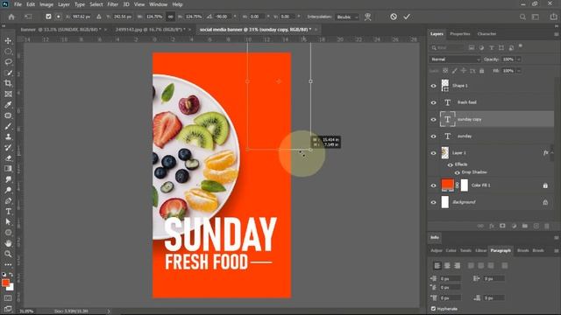Hide the Shape 1 layer
561x315 pixels.
433,86
